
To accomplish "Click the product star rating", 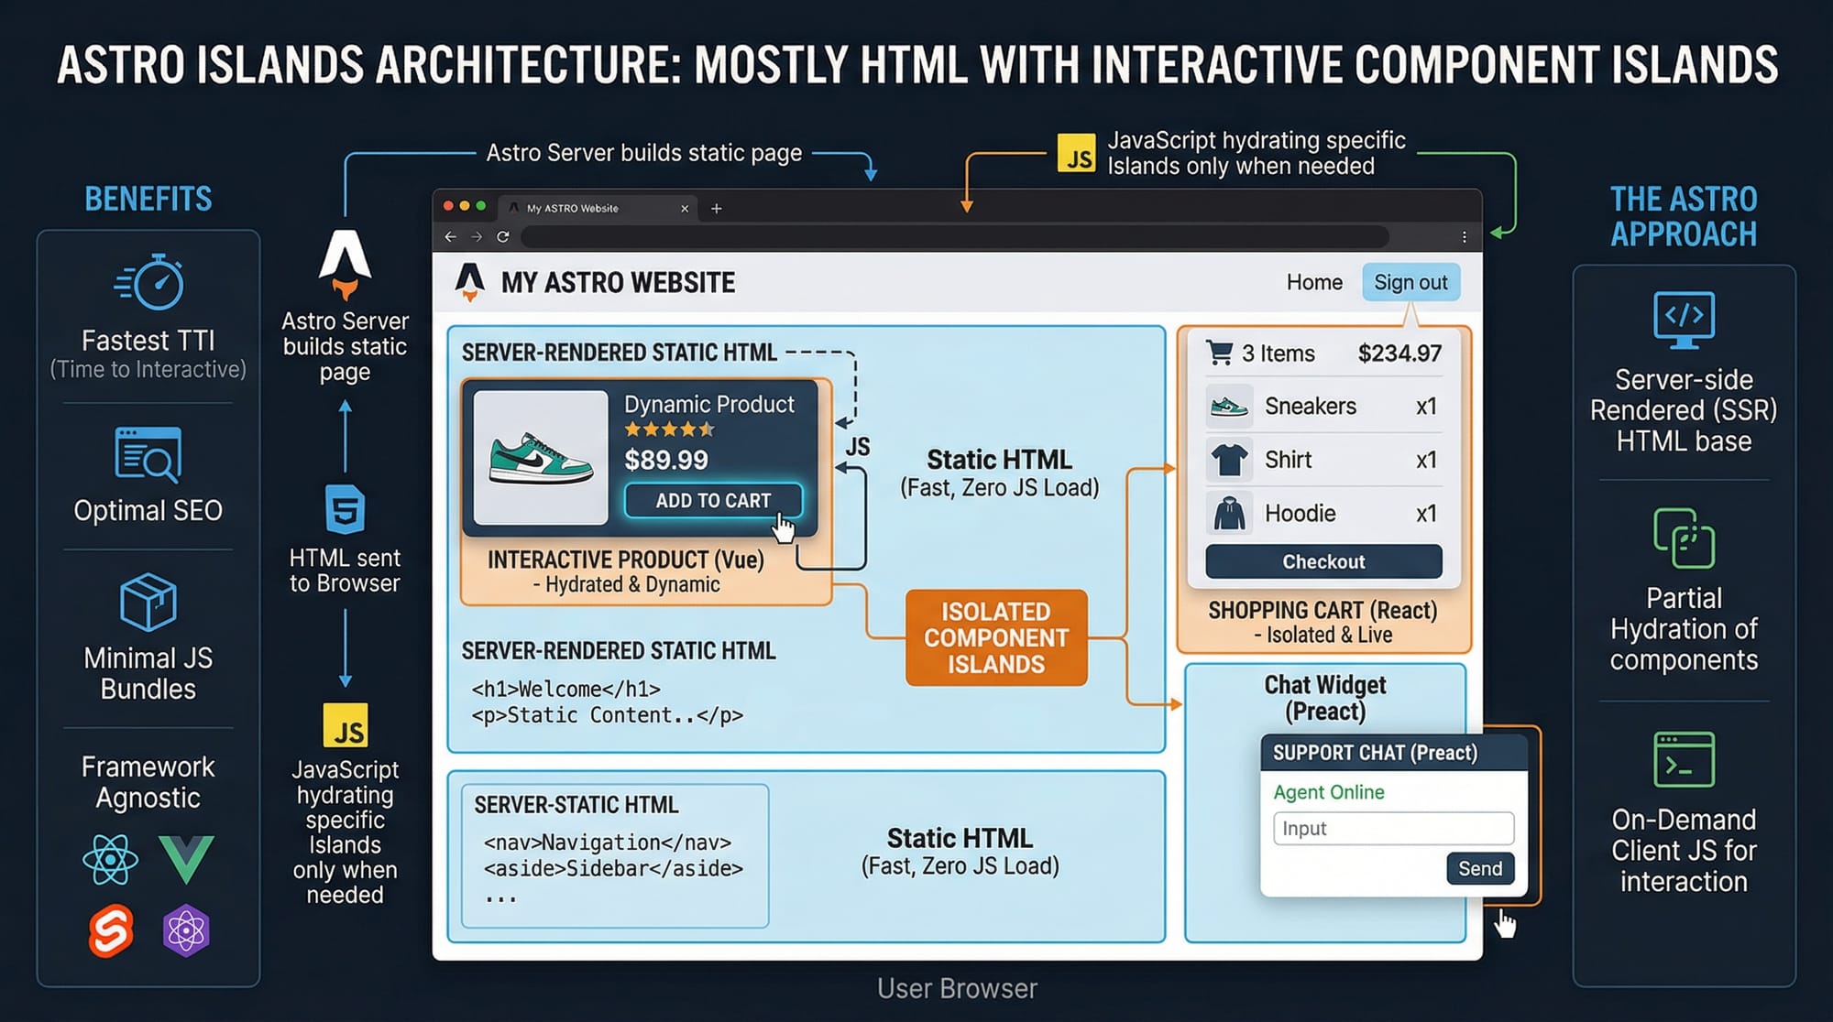I will coord(667,428).
